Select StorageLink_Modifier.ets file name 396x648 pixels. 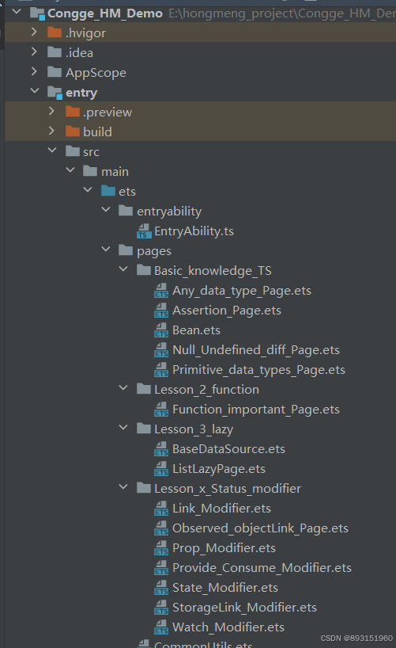click(x=244, y=608)
